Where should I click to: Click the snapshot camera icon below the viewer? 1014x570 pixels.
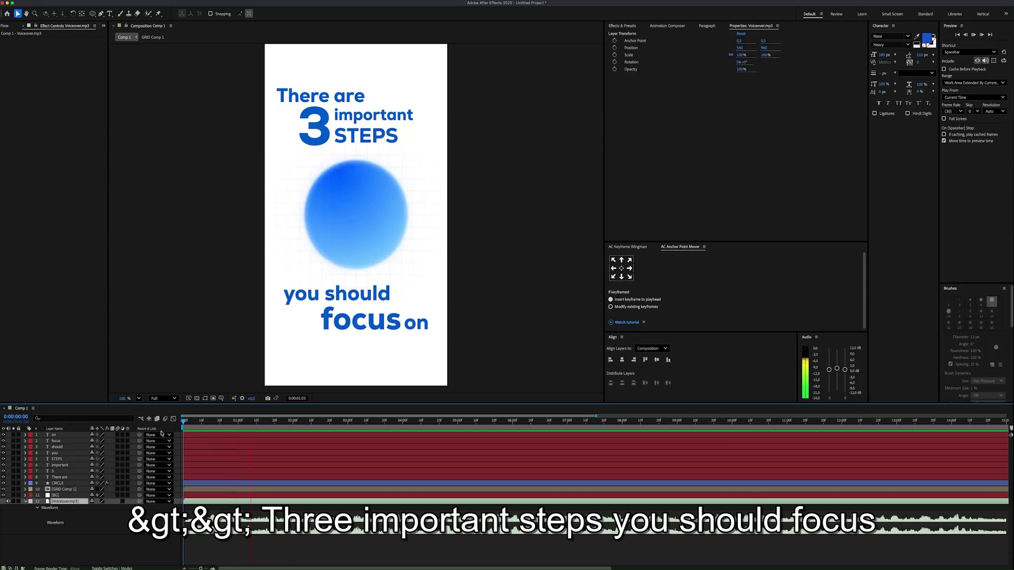point(268,398)
